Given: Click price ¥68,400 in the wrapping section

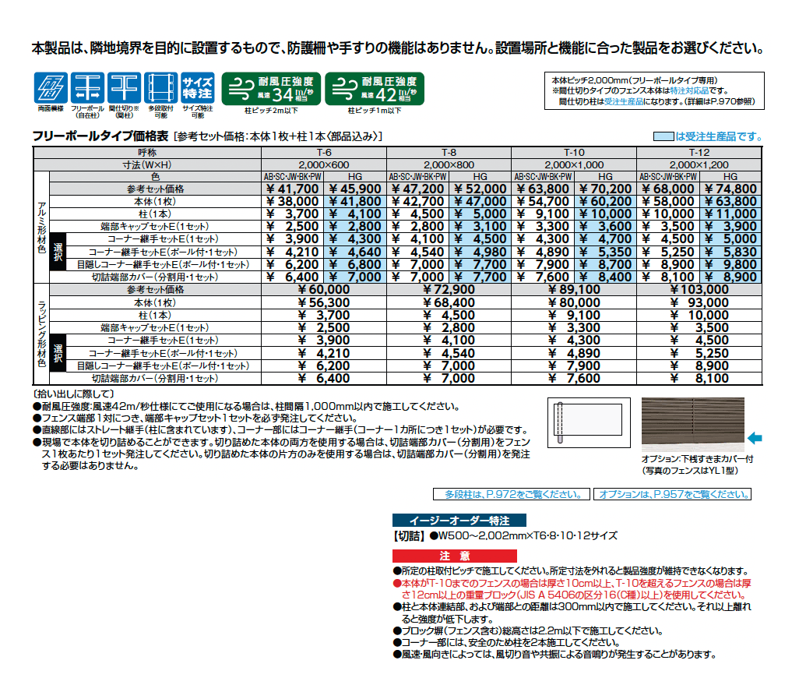Looking at the screenshot, I should (449, 302).
